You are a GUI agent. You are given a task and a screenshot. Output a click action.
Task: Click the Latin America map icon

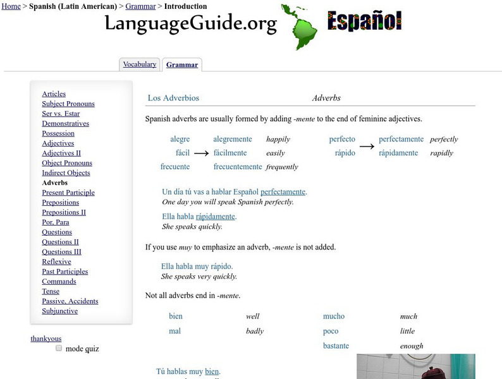pos(299,27)
